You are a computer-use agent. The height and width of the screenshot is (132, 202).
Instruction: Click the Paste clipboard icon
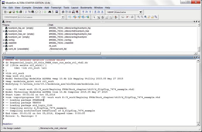(x=33, y=12)
